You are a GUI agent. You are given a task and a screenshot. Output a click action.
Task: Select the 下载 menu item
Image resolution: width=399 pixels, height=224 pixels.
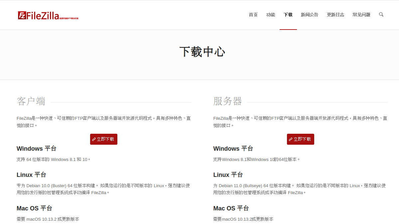click(x=288, y=15)
